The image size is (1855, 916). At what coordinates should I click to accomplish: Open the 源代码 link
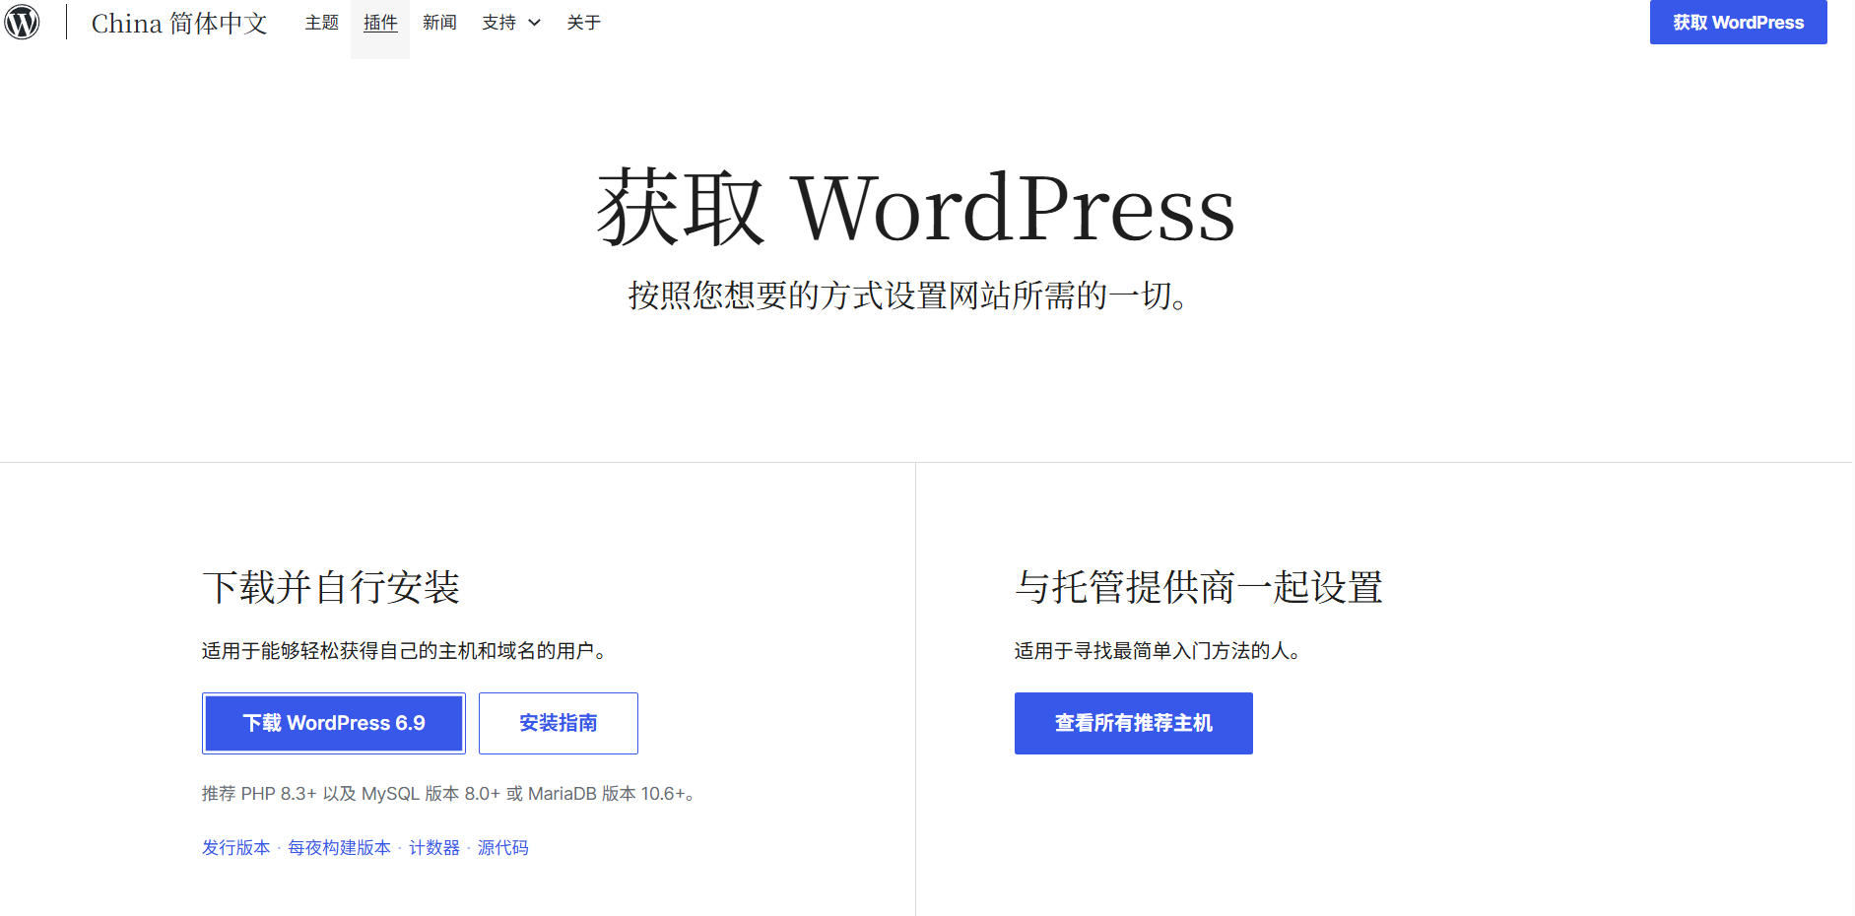pos(502,848)
